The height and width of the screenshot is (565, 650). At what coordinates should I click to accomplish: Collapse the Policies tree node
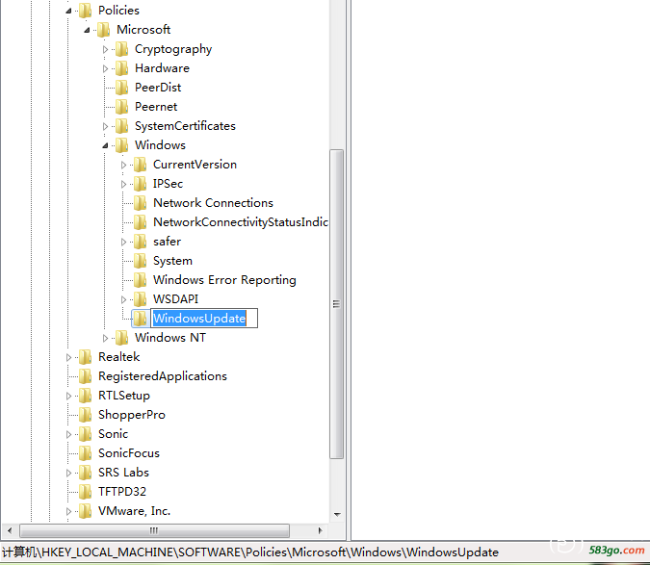tap(68, 11)
